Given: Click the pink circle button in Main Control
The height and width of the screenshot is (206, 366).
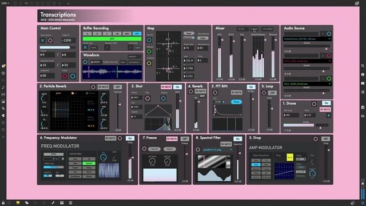Looking at the screenshot, I should pyautogui.click(x=50, y=41).
